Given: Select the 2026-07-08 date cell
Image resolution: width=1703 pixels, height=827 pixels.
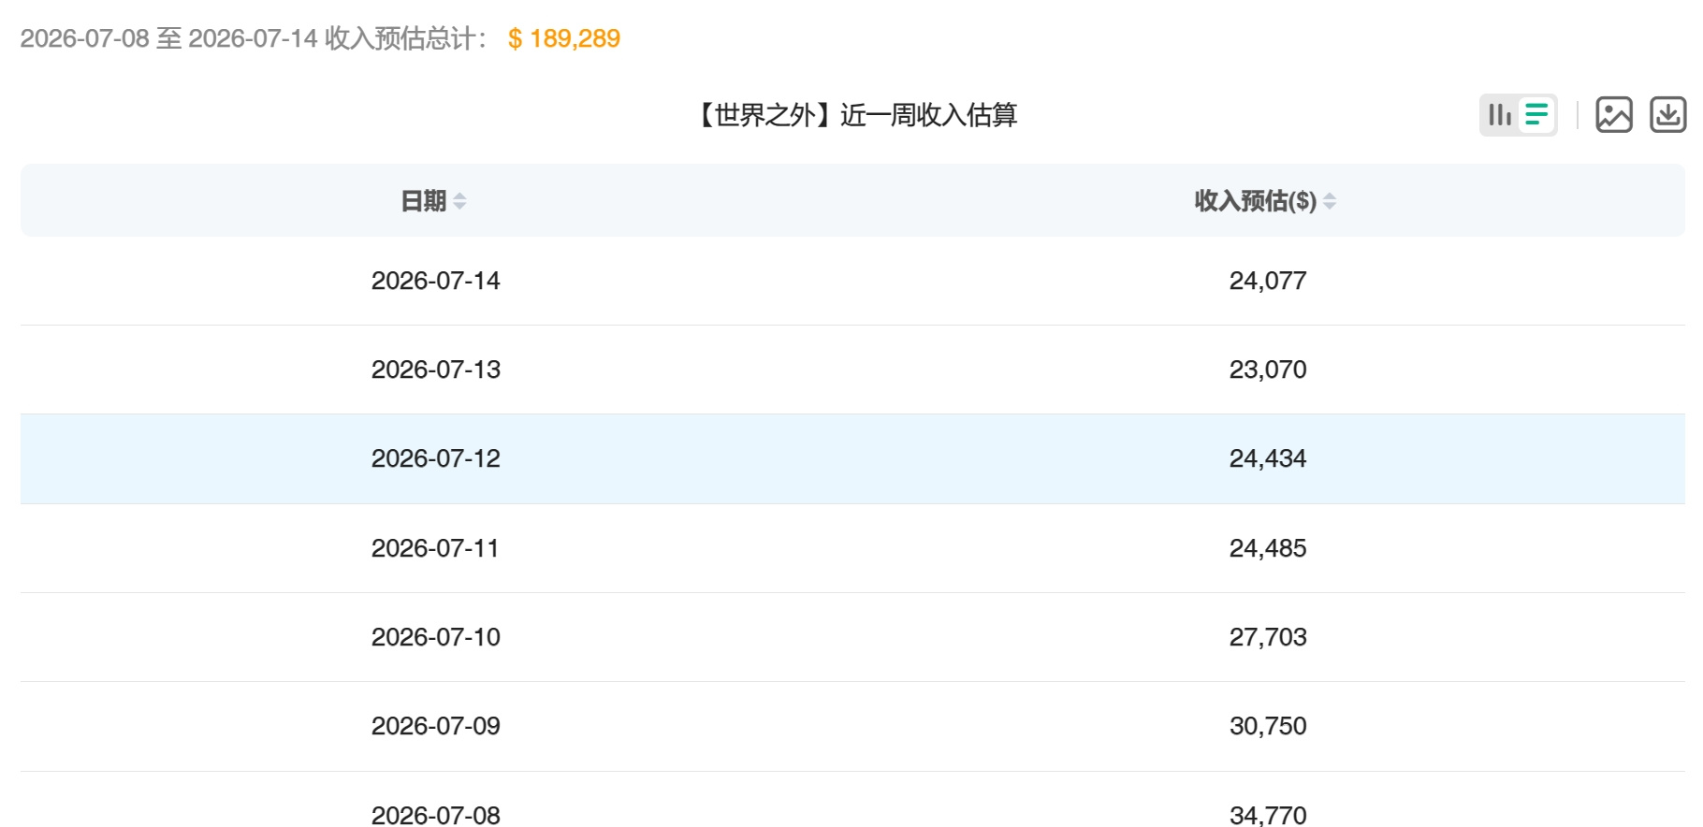Looking at the screenshot, I should (x=436, y=815).
